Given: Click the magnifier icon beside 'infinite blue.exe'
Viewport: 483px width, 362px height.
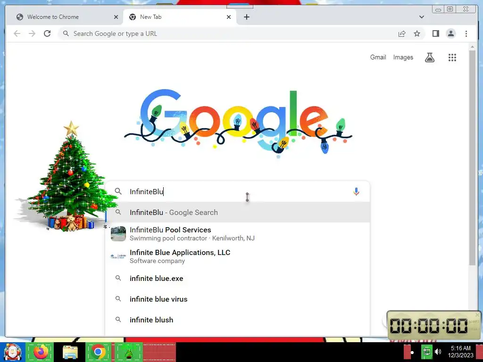Looking at the screenshot, I should [118, 278].
